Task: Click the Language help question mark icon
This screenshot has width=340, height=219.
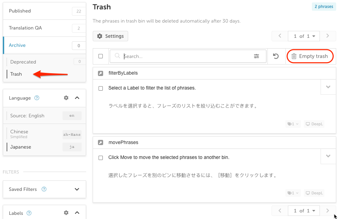Action: click(x=37, y=98)
